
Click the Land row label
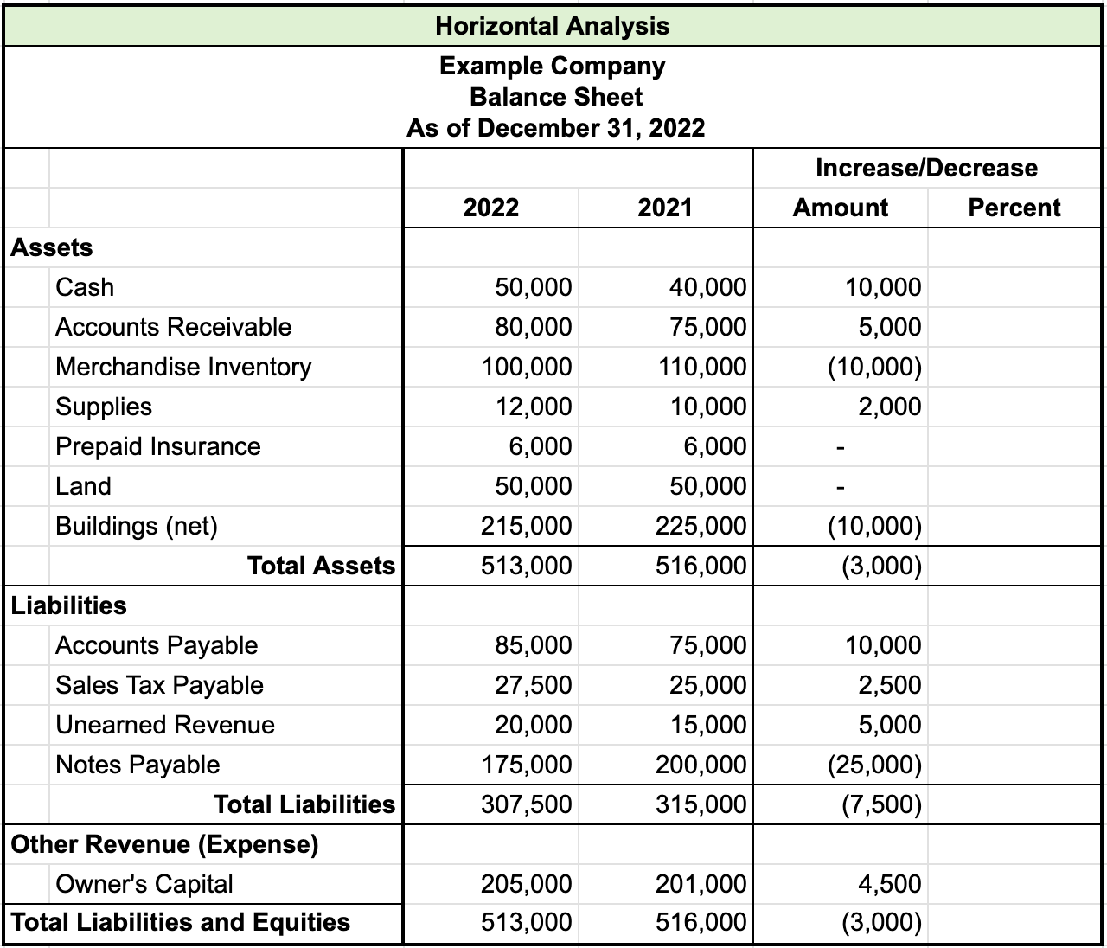point(83,486)
